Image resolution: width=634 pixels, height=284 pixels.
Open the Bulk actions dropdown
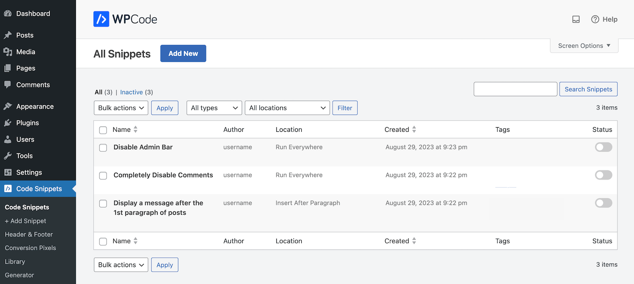pyautogui.click(x=121, y=108)
